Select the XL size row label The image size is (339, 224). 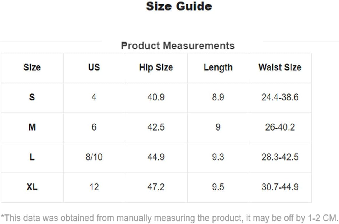(32, 187)
